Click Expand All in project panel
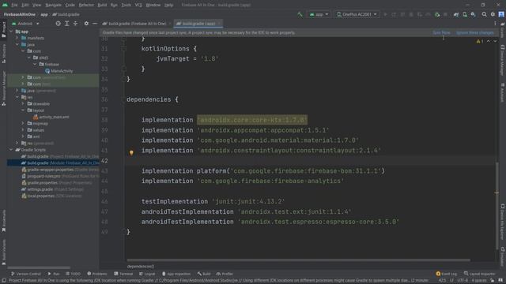This screenshot has width=506, height=284. (66, 24)
